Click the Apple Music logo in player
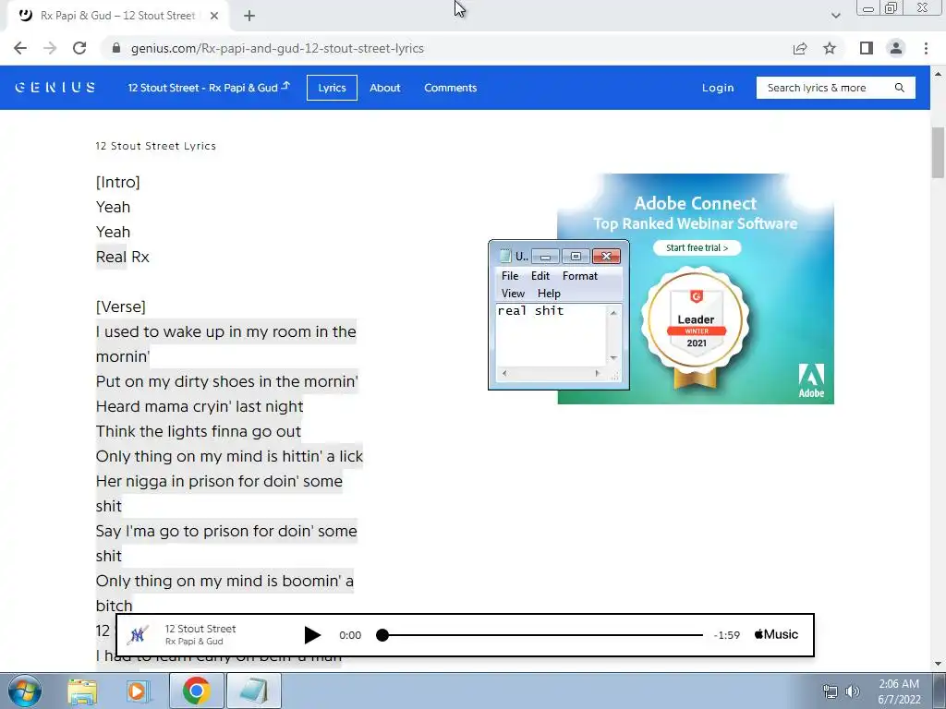The height and width of the screenshot is (709, 946). (776, 634)
